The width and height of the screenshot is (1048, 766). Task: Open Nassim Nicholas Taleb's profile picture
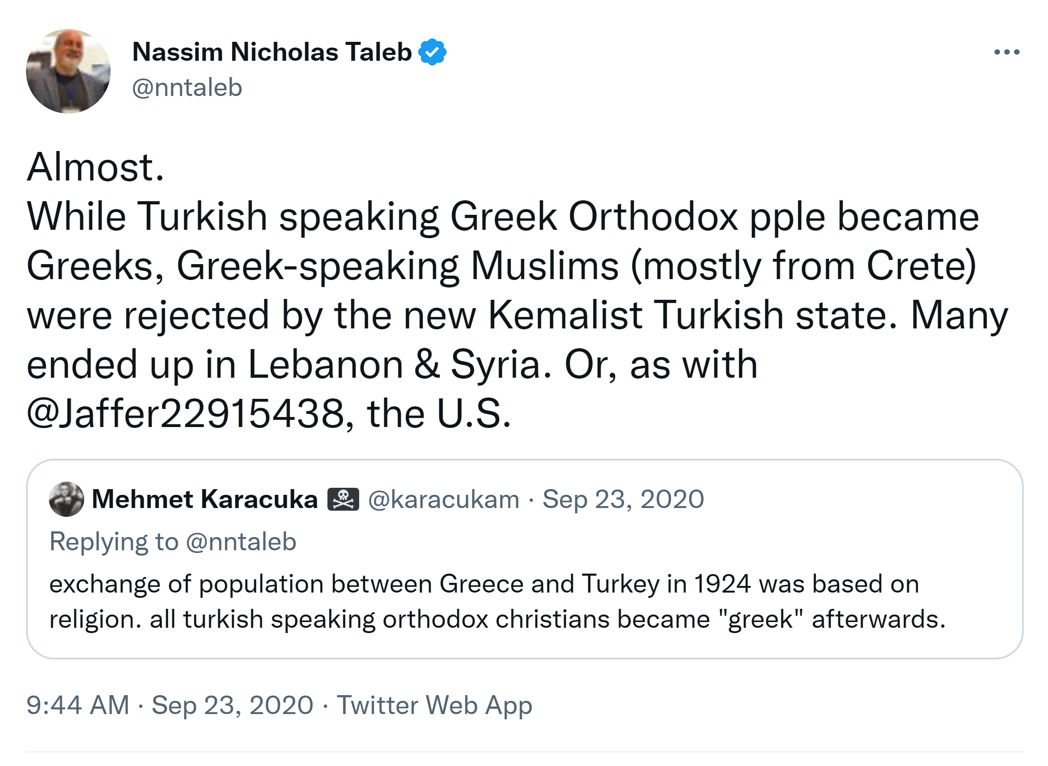pos(68,71)
